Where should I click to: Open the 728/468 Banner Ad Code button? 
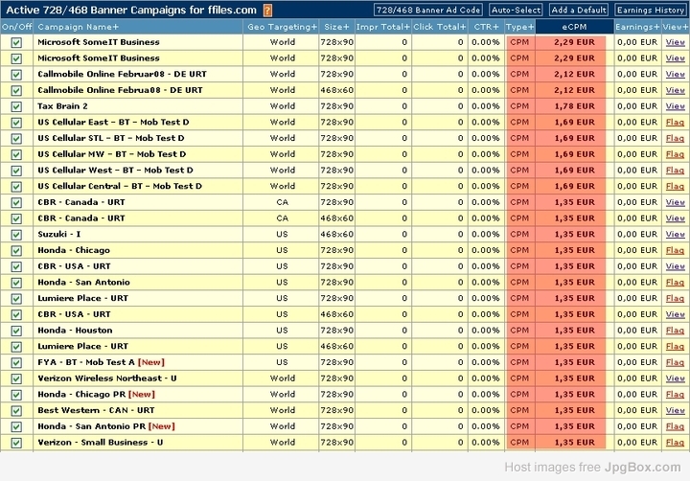tap(427, 10)
